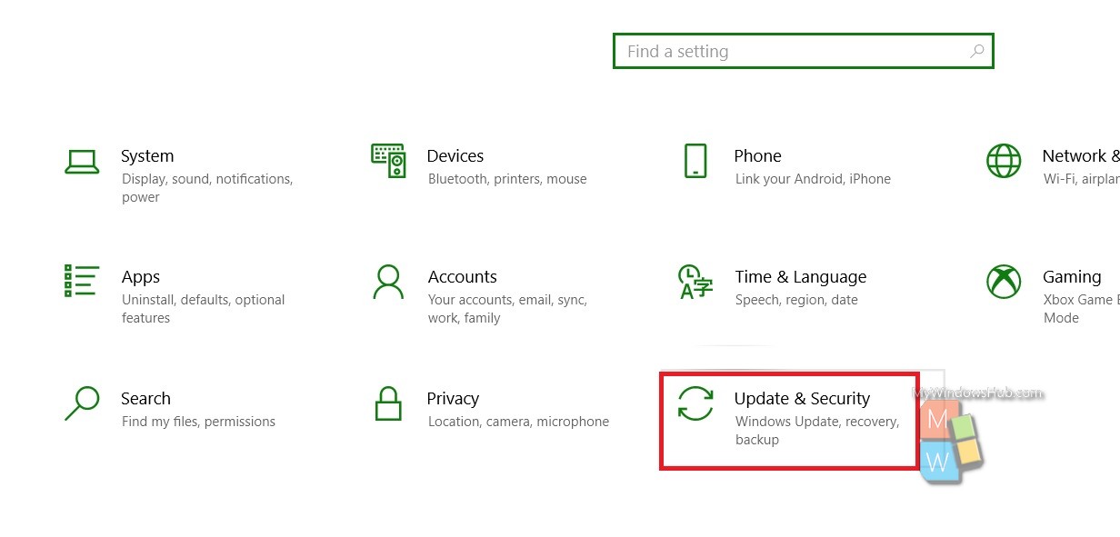Open Privacy settings title

tap(453, 399)
